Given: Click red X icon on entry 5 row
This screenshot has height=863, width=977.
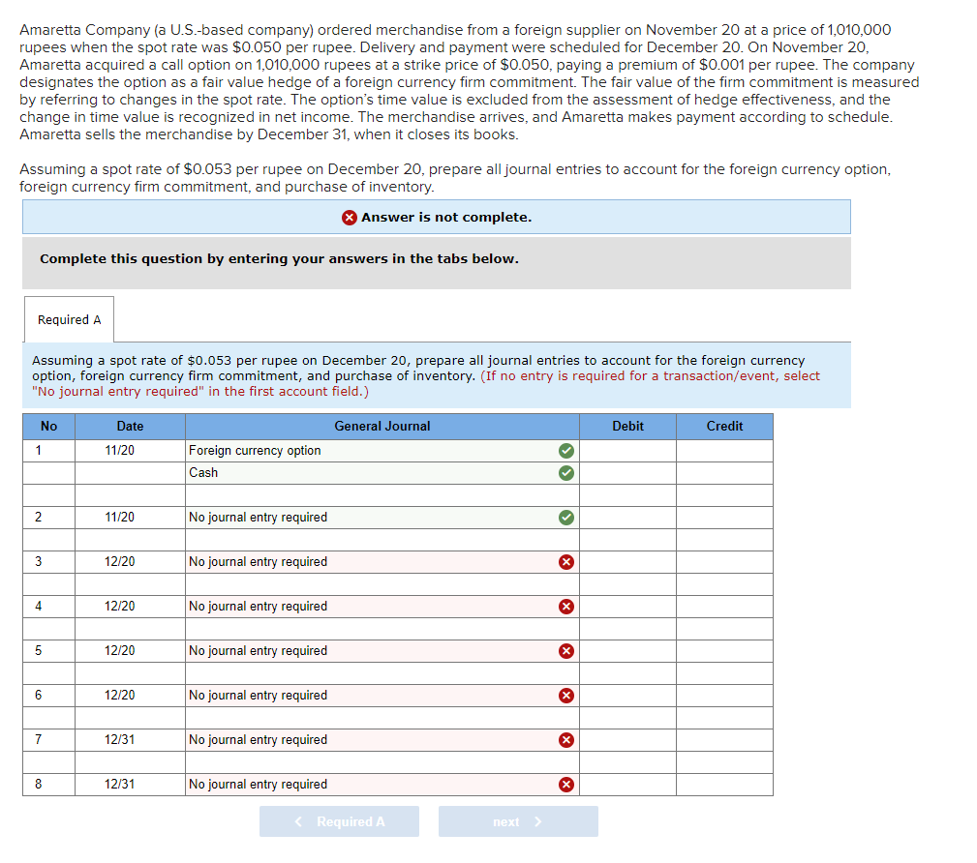Looking at the screenshot, I should [565, 651].
